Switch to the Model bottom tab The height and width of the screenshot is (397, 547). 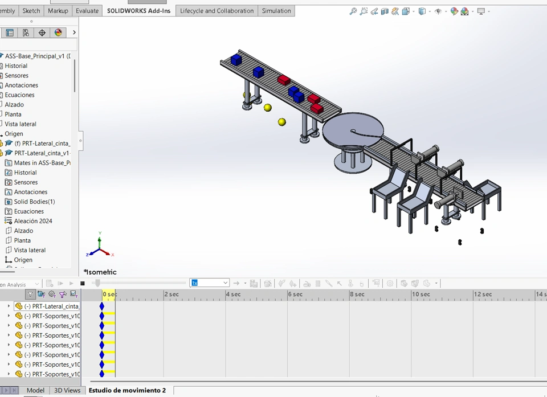tap(35, 390)
